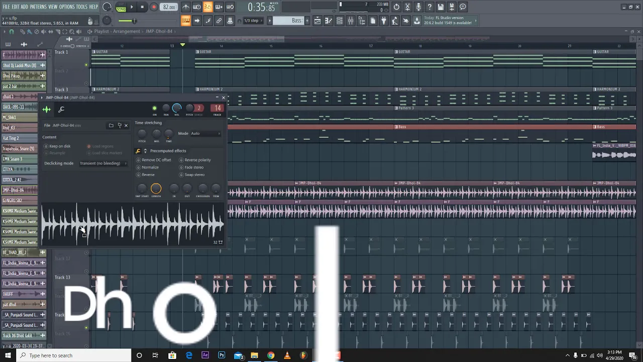
Task: Open the EDIT menu
Action: click(x=16, y=7)
